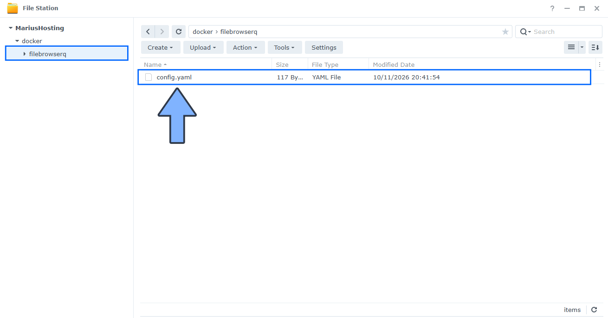
Task: Open the help question mark icon
Action: (x=552, y=8)
